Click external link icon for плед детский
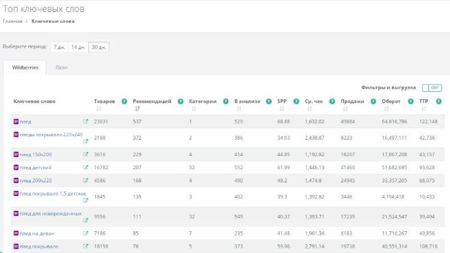Screen dimensions: 450x253 tap(86, 168)
